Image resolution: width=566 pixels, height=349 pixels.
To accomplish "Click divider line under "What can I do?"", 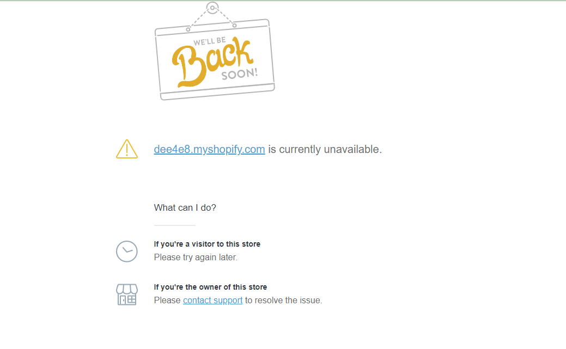I will coord(175,225).
